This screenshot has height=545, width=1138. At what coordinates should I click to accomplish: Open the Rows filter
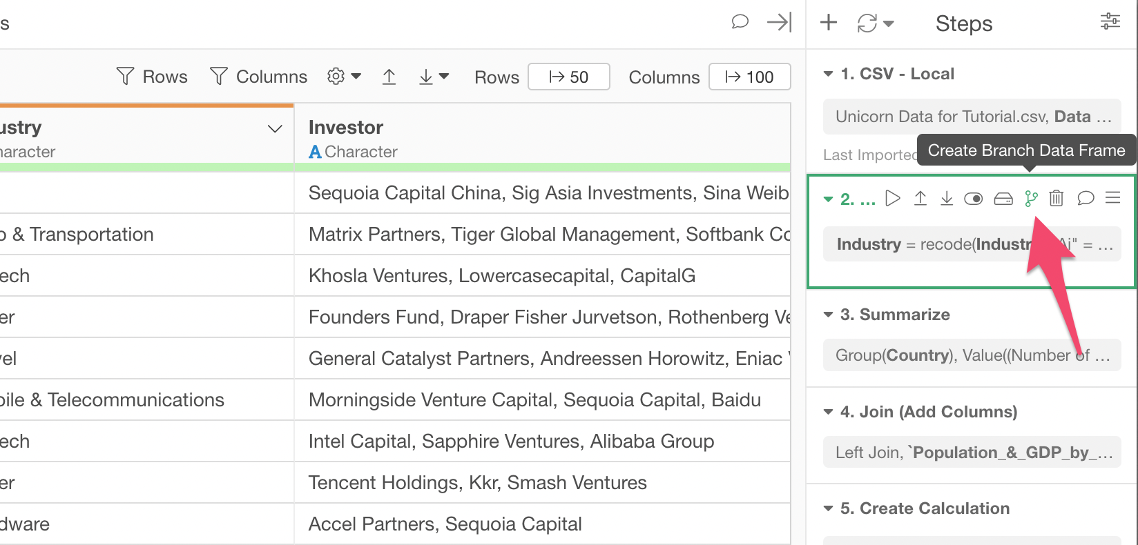153,77
